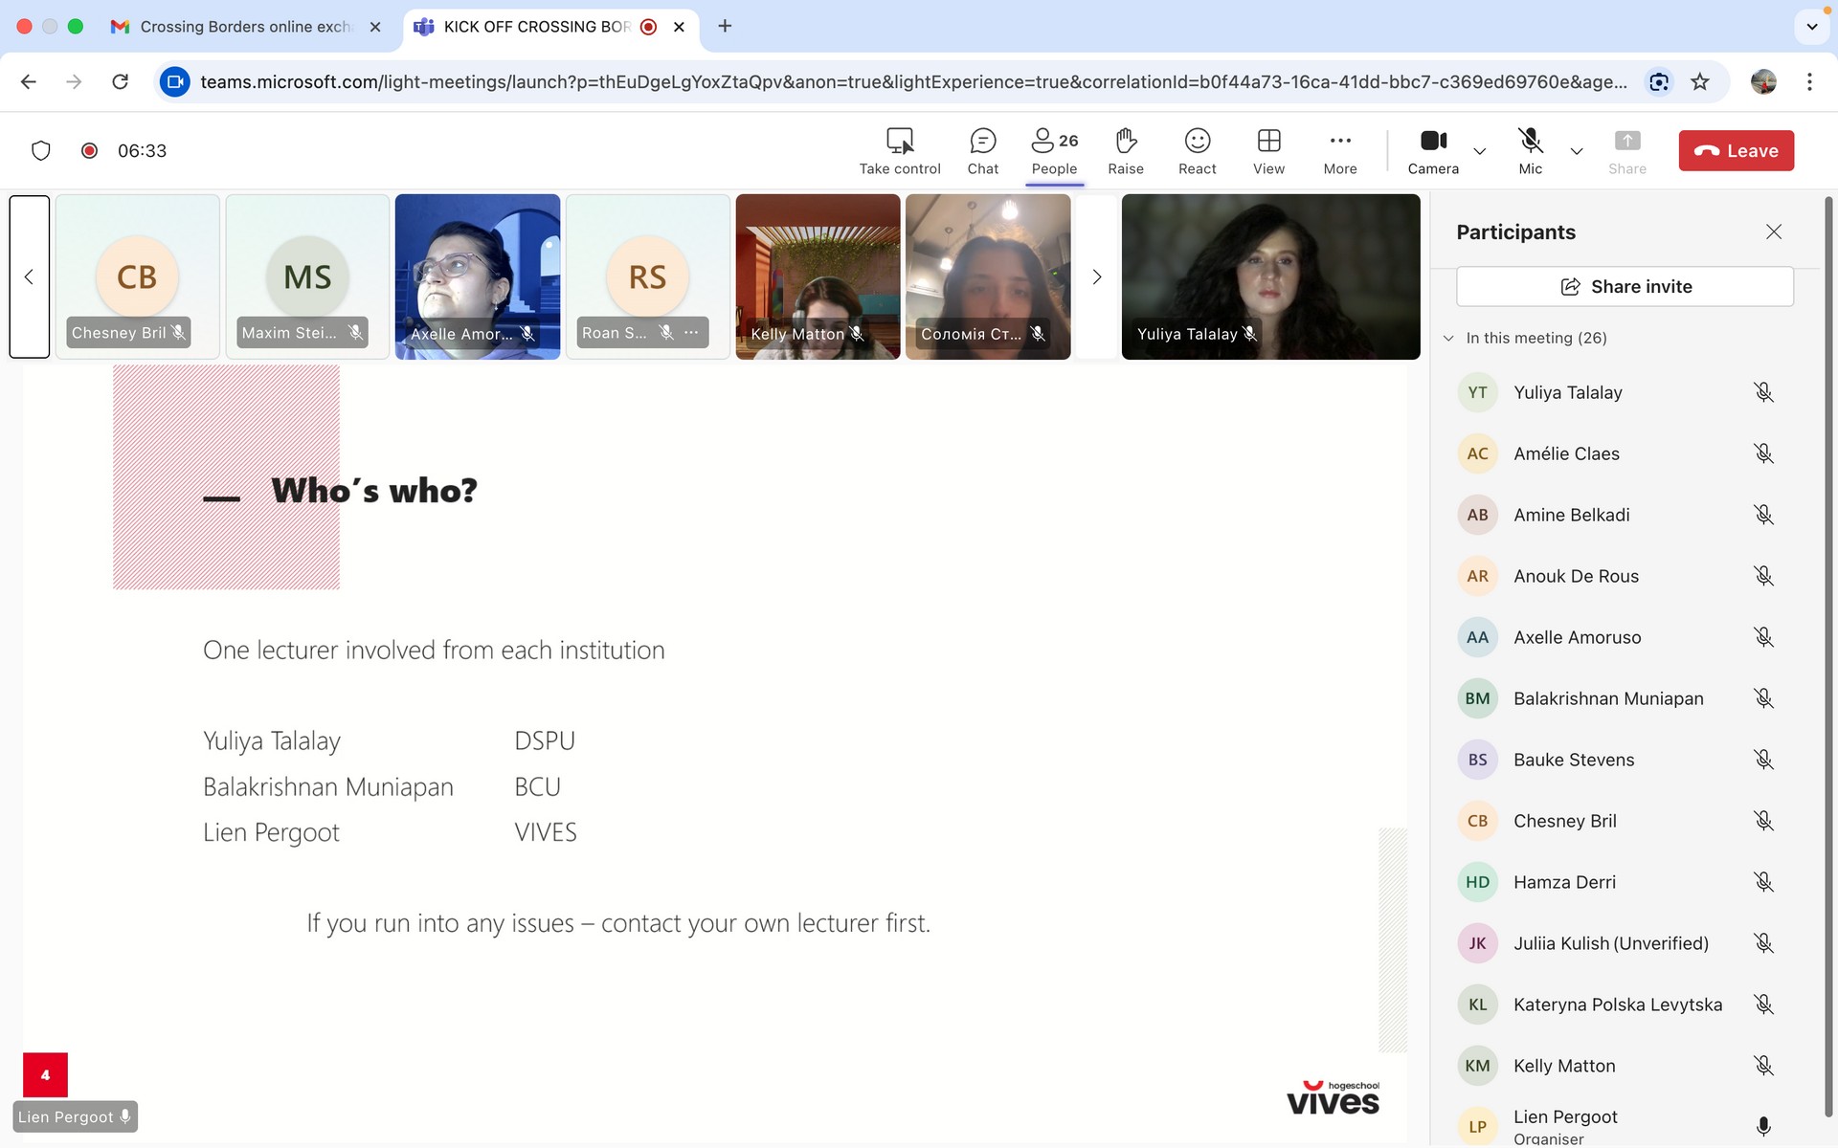Click the shield security icon

41,150
